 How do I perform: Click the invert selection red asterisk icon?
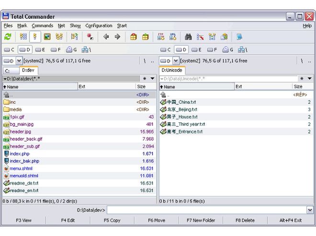pyautogui.click(x=90, y=37)
